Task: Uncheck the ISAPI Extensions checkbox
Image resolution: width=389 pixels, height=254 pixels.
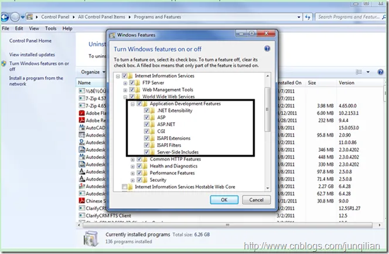Action: point(146,138)
